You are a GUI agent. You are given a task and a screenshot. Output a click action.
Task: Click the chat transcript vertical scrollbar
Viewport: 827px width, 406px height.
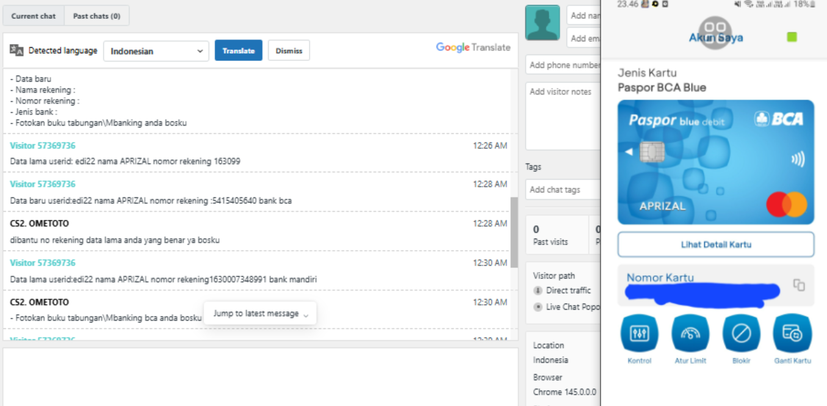click(514, 232)
